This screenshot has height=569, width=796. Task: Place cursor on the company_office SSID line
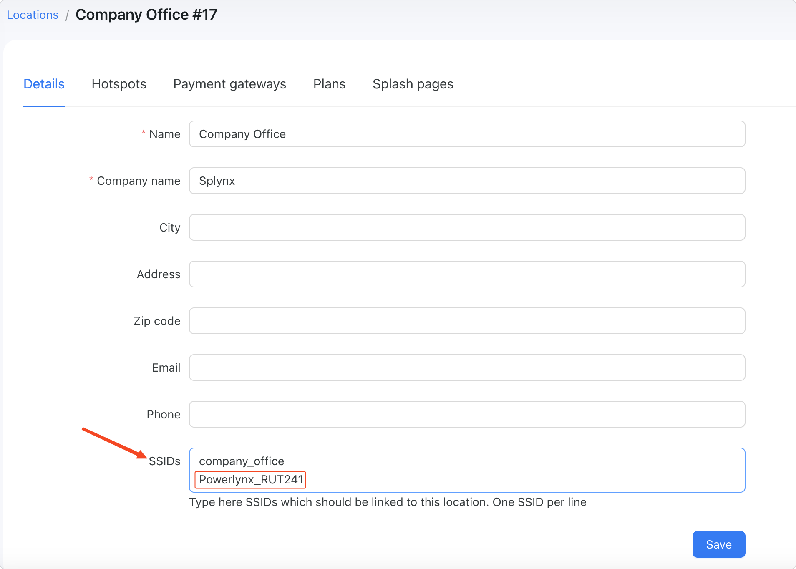click(242, 461)
